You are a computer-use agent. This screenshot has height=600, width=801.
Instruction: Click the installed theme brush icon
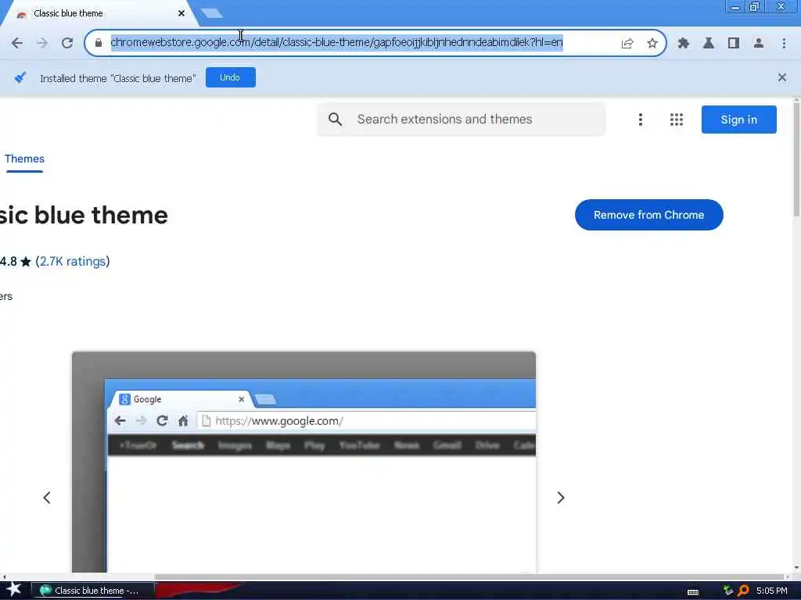(20, 77)
